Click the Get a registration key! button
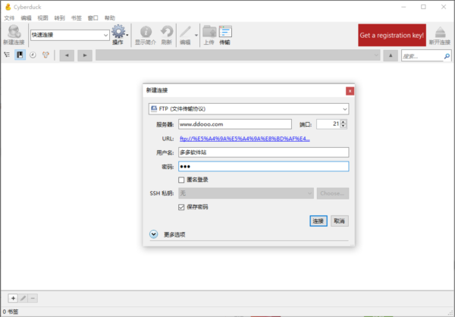The width and height of the screenshot is (455, 317). (392, 35)
